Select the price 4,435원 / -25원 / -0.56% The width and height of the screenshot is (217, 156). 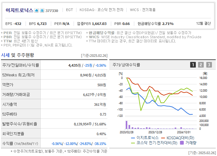[x=87, y=65]
